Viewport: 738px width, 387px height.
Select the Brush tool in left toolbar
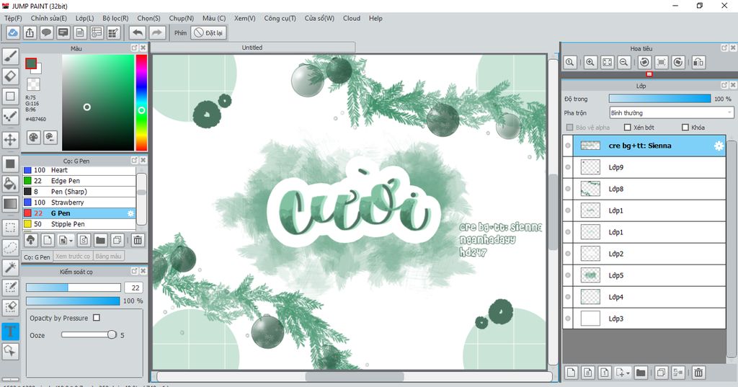(10, 56)
